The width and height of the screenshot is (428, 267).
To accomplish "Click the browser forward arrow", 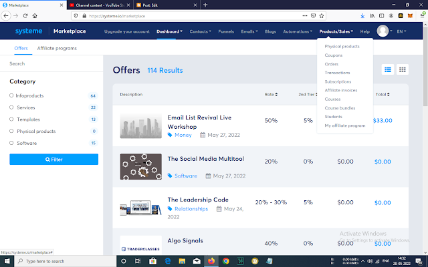I will click(x=15, y=16).
